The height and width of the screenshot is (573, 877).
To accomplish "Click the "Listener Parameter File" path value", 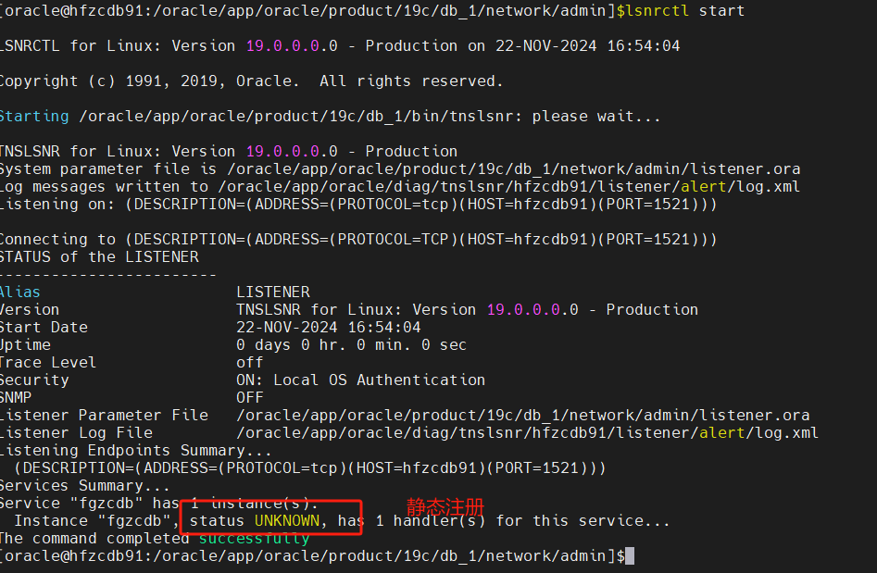I will 522,416.
